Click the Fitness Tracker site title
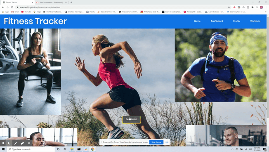Viewport: 269px width, 152px height. 35,21
